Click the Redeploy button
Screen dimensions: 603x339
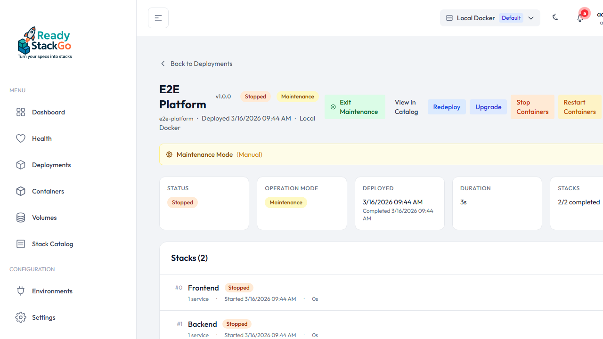[x=447, y=107]
